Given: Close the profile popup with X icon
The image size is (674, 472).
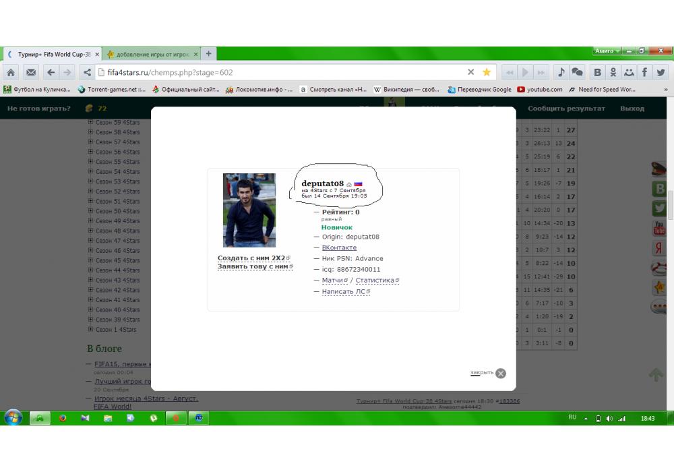Looking at the screenshot, I should coord(501,373).
